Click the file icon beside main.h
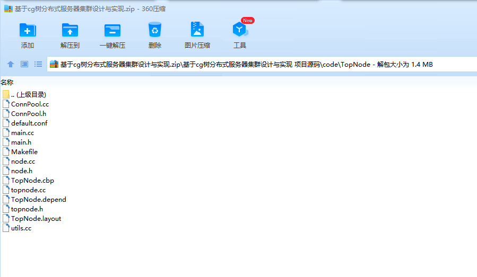This screenshot has width=477, height=277. pyautogui.click(x=6, y=142)
